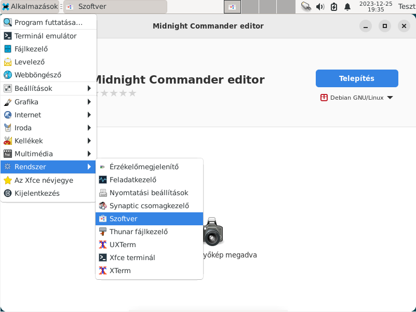The width and height of the screenshot is (416, 312).
Task: Click the Xfce terminál icon
Action: 103,257
